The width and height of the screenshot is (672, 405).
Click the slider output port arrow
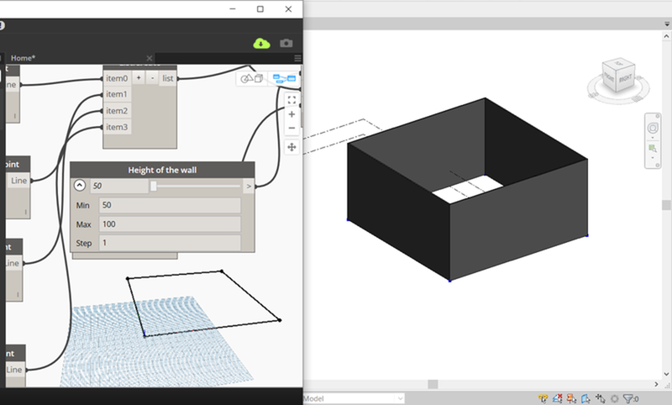click(x=249, y=186)
